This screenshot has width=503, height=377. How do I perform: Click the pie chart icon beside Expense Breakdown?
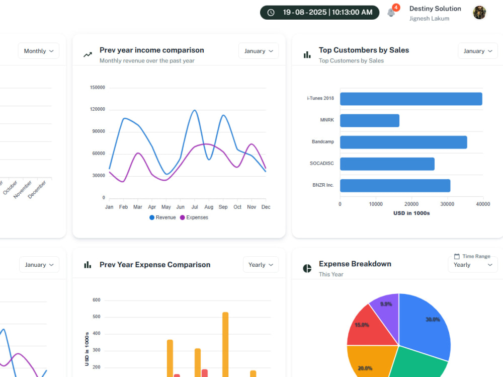click(307, 268)
